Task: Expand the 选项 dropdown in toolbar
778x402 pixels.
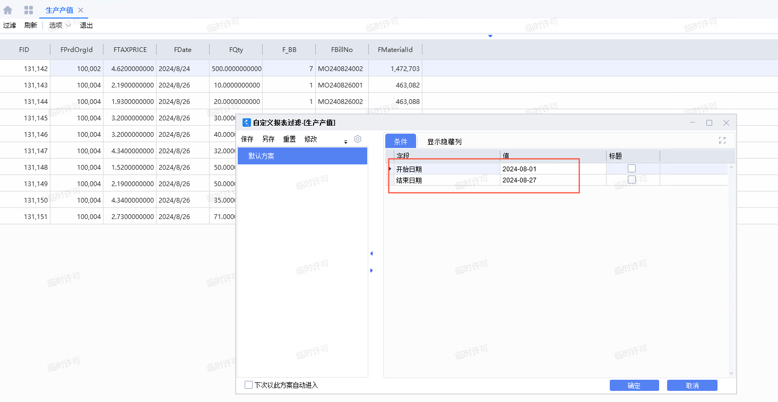Action: pos(59,25)
